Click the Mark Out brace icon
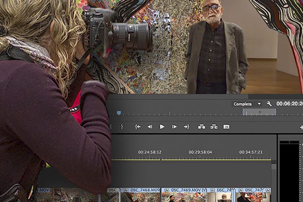 coord(122,127)
